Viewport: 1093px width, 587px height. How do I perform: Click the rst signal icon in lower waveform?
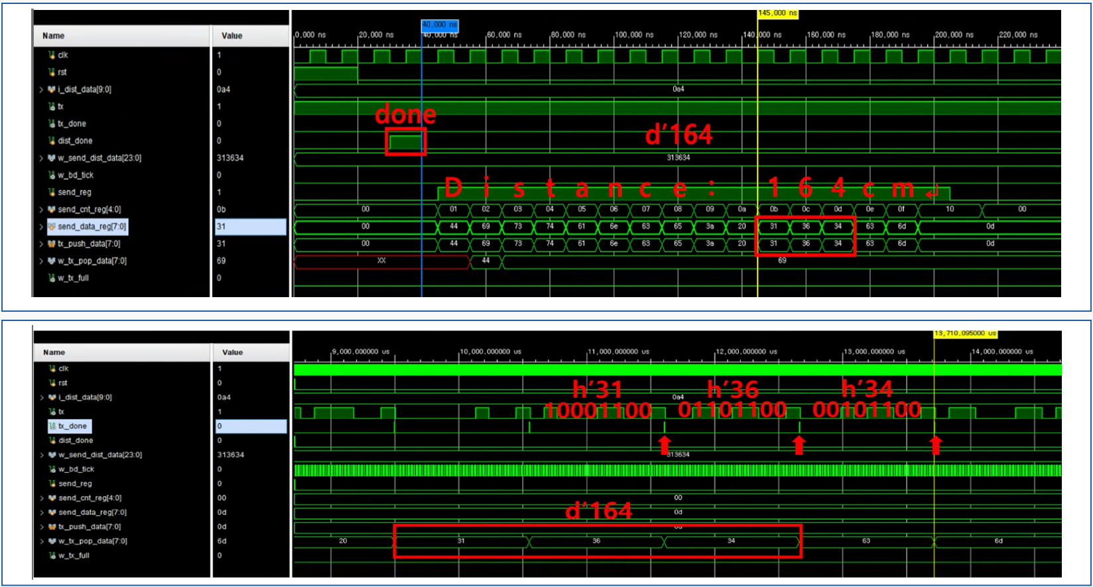click(x=52, y=383)
